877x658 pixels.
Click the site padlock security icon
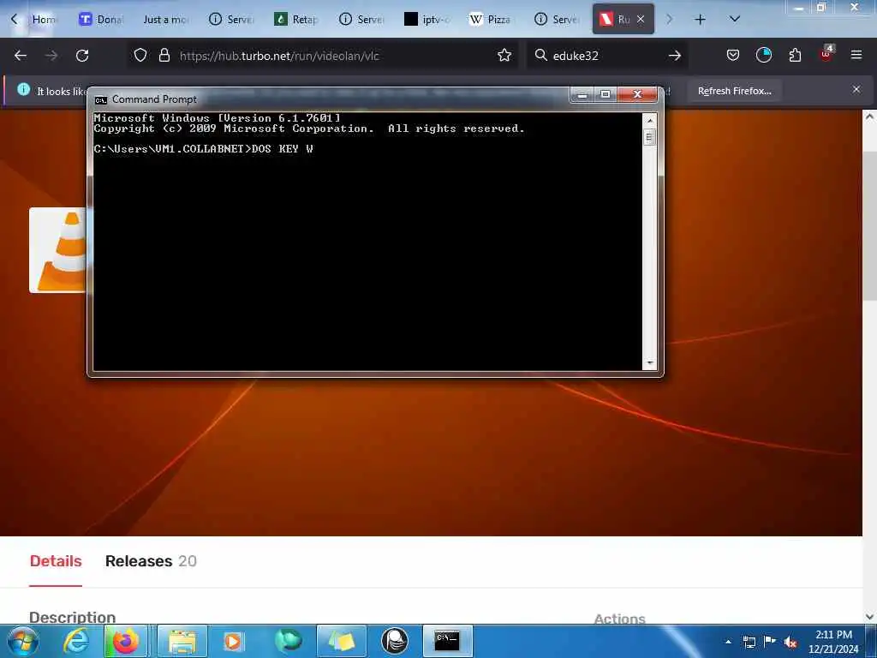pyautogui.click(x=164, y=55)
